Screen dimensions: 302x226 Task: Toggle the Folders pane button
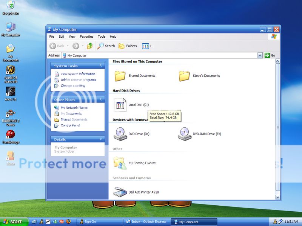tap(128, 46)
